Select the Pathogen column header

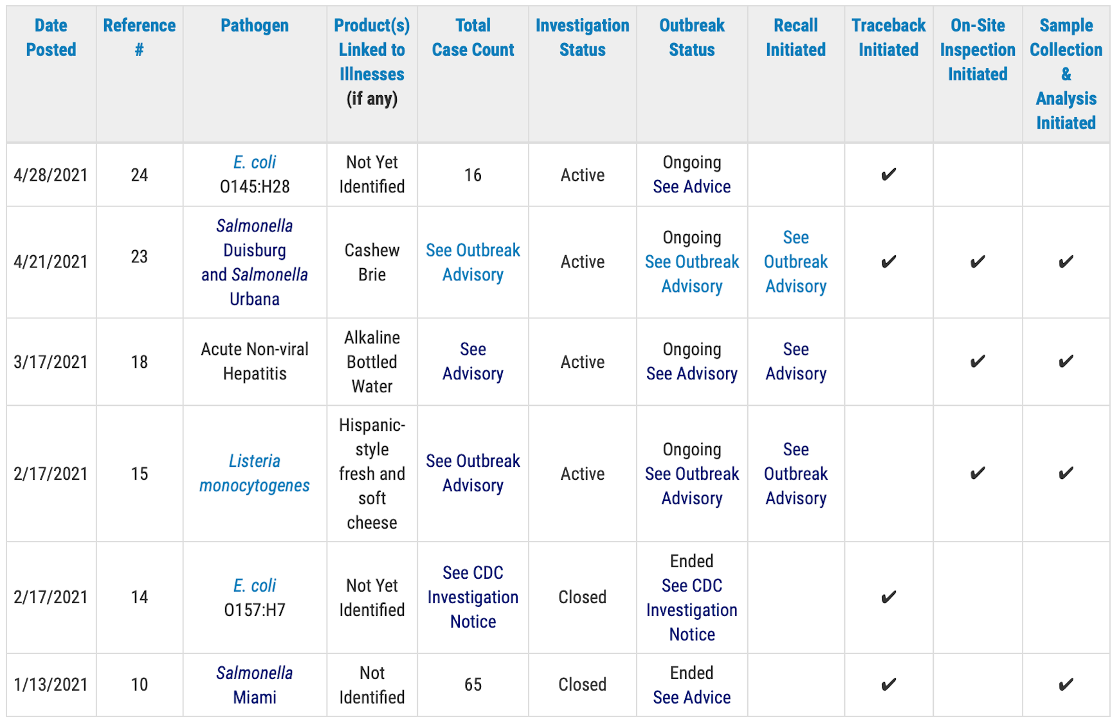click(255, 25)
